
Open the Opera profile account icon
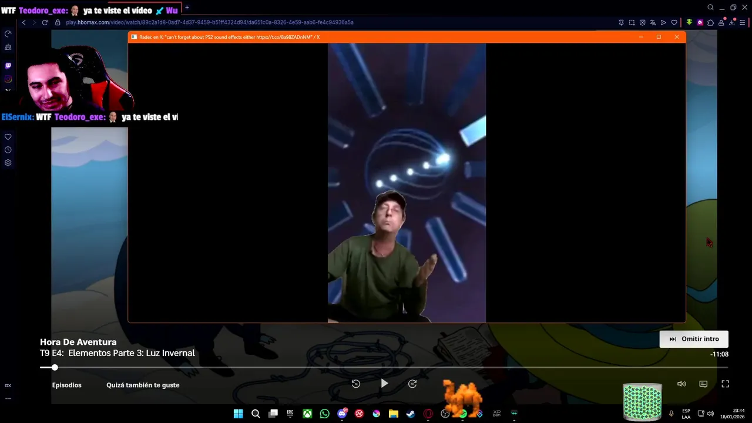click(x=721, y=22)
